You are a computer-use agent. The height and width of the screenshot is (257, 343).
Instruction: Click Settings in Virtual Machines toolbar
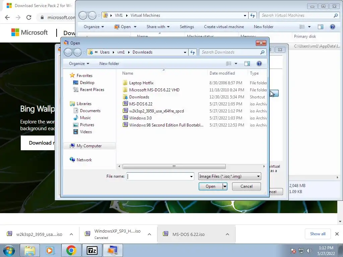pos(187,27)
